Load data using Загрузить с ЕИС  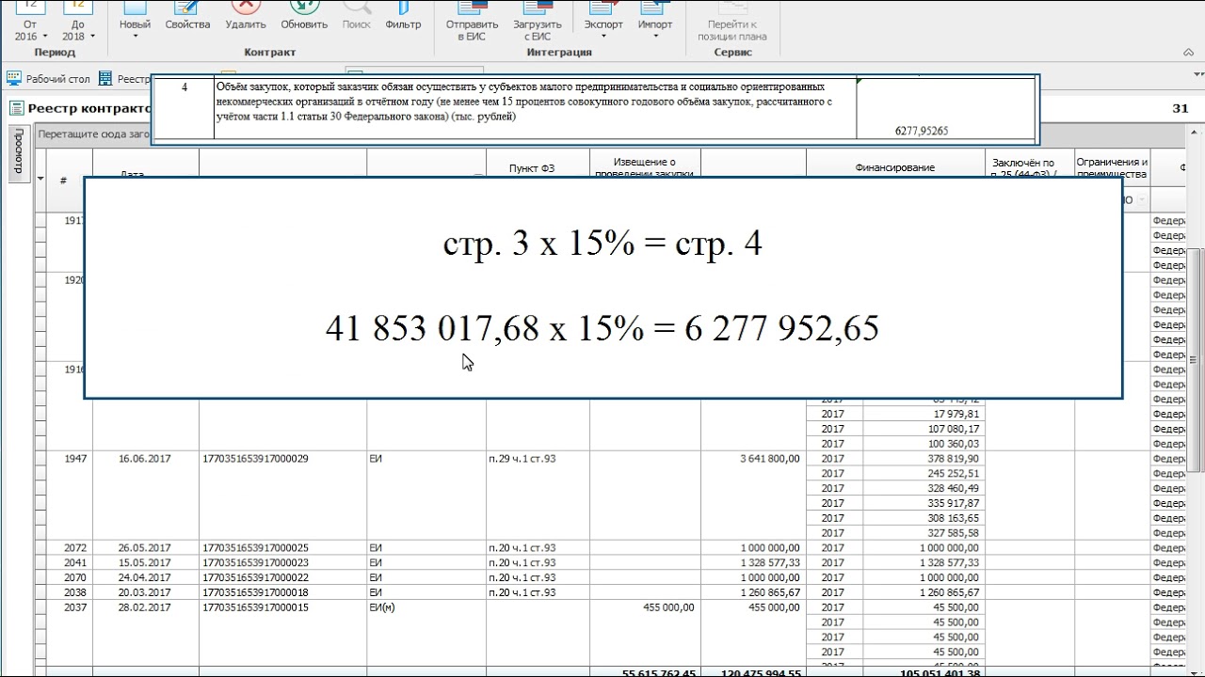coord(538,21)
